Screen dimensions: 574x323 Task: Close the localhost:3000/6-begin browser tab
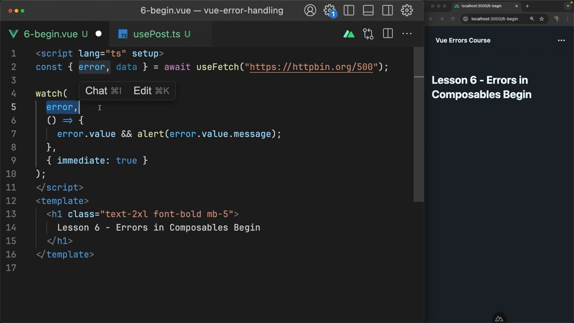tap(517, 6)
